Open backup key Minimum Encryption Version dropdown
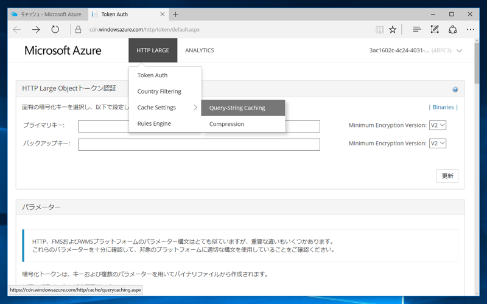This screenshot has width=487, height=304. click(438, 143)
